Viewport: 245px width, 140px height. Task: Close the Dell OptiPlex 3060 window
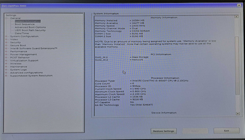click(239, 5)
